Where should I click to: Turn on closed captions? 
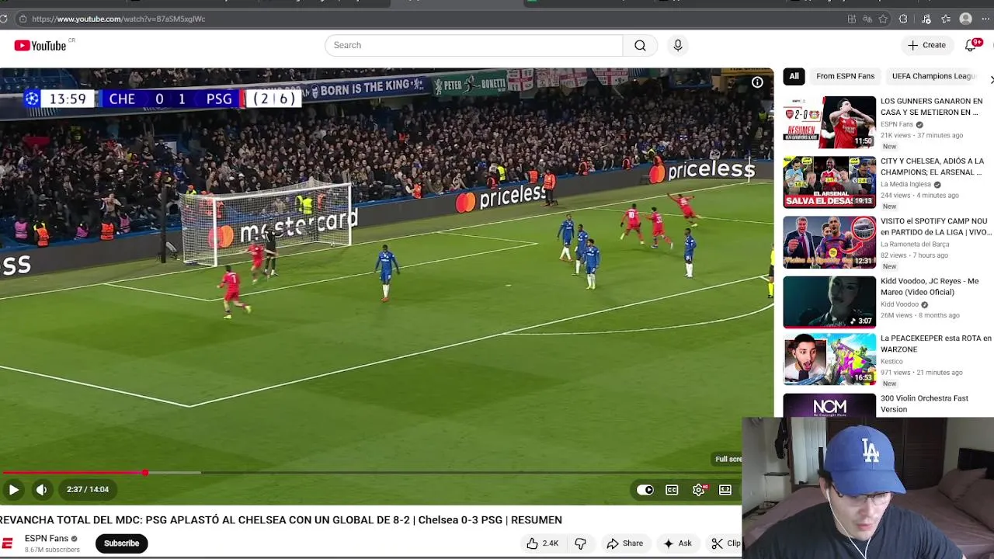672,490
